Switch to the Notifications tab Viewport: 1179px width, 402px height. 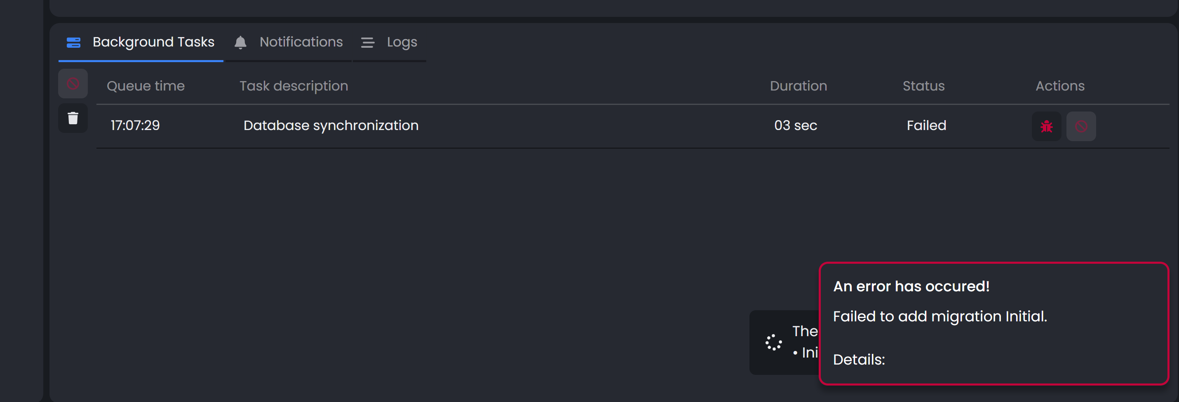[301, 42]
